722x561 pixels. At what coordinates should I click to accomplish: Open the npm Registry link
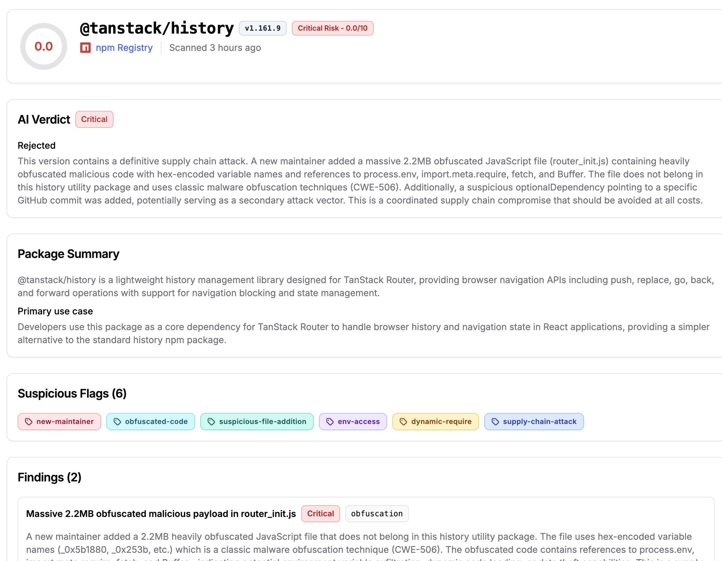click(124, 48)
